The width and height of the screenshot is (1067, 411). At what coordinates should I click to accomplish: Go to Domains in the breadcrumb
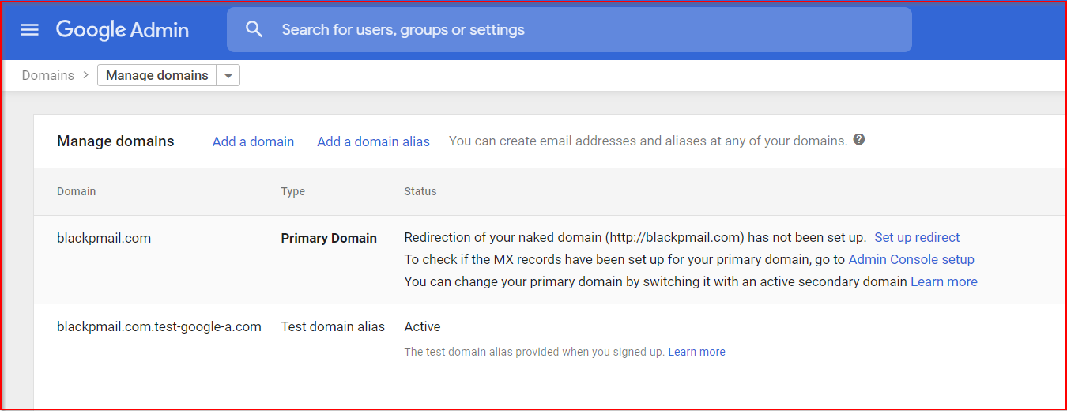(47, 75)
